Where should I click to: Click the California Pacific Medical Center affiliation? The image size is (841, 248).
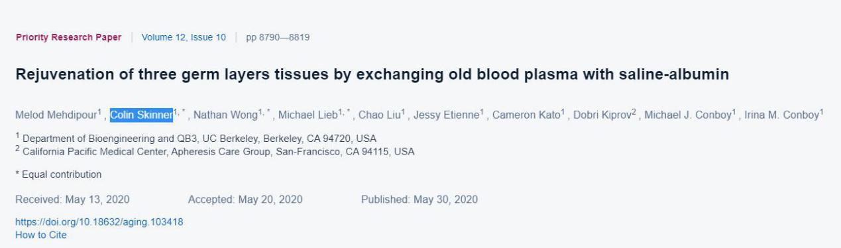tap(215, 151)
